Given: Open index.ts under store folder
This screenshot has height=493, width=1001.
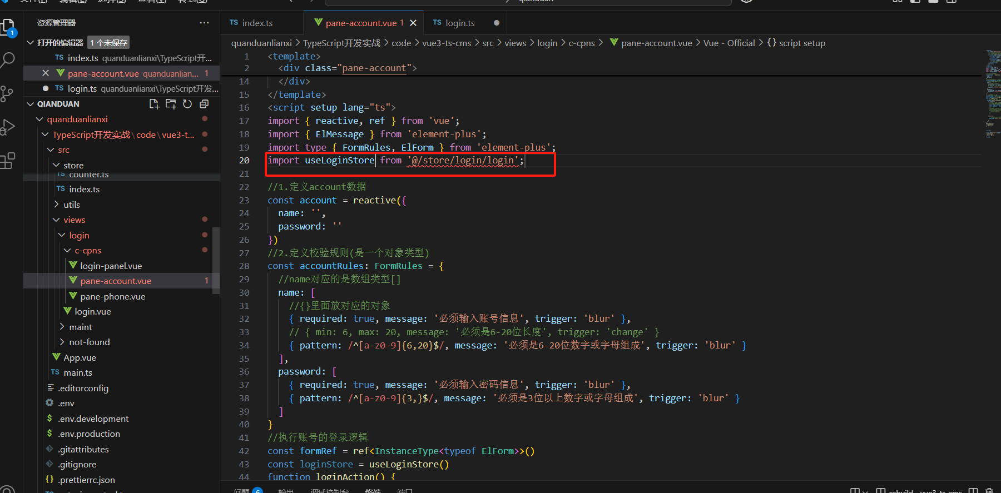Looking at the screenshot, I should coord(121,190).
